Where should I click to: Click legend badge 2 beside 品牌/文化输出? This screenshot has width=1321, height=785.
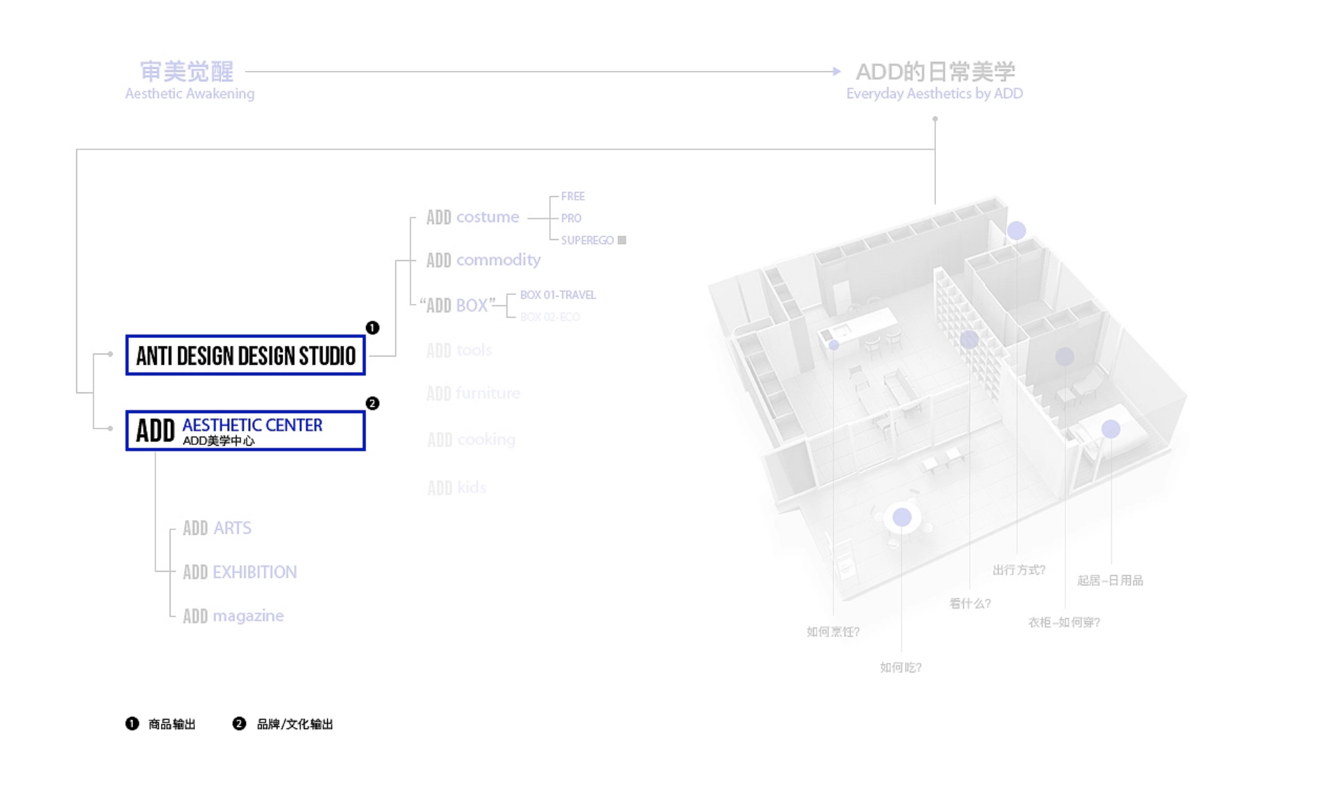(239, 724)
